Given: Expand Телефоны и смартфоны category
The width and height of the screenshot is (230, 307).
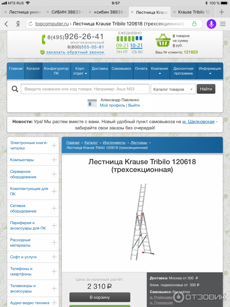Looking at the screenshot, I should click(x=54, y=271).
